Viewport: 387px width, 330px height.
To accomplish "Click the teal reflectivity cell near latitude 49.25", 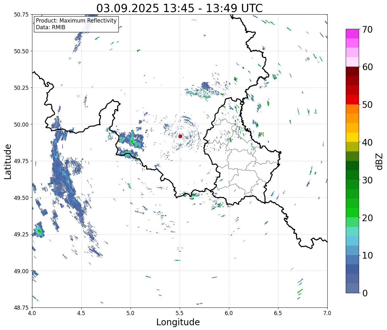I will pyautogui.click(x=39, y=231).
